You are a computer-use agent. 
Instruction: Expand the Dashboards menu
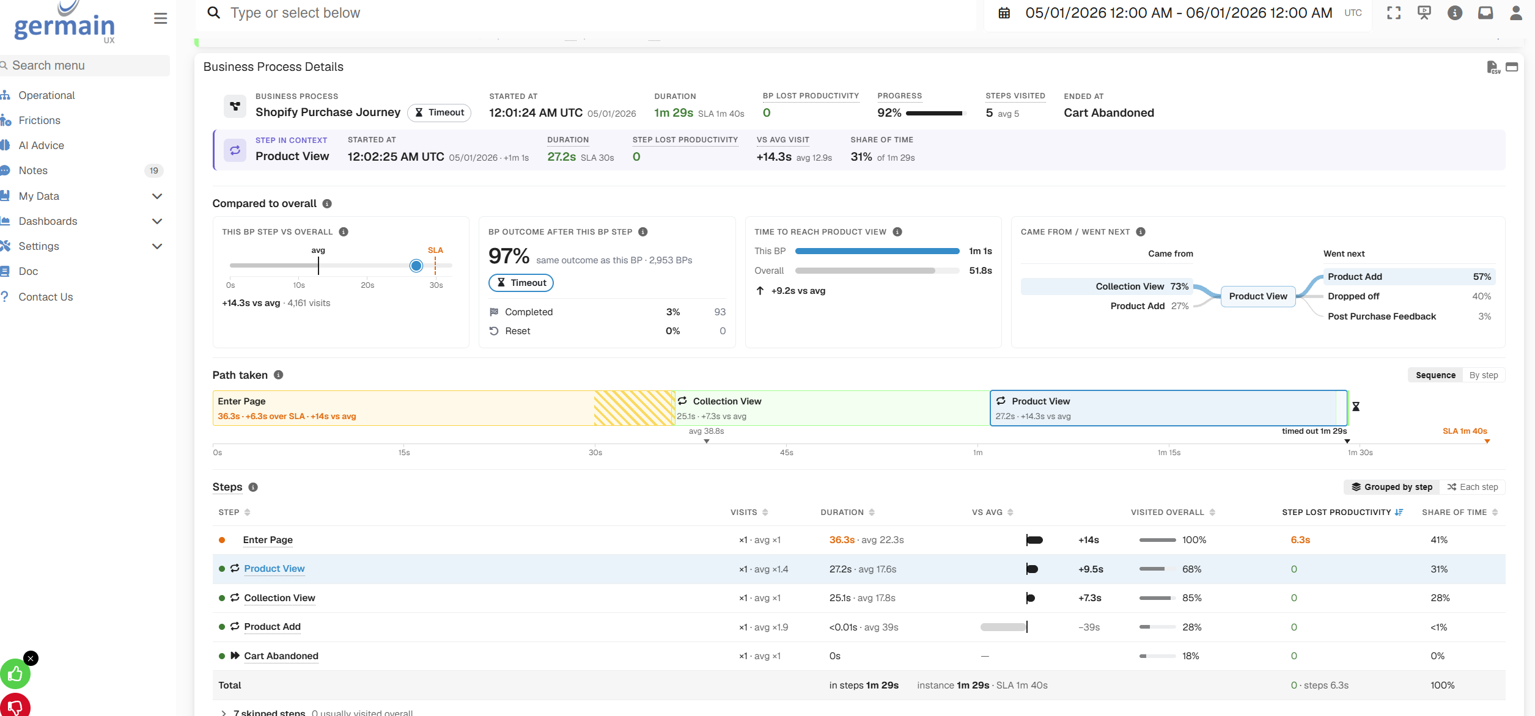pyautogui.click(x=157, y=221)
